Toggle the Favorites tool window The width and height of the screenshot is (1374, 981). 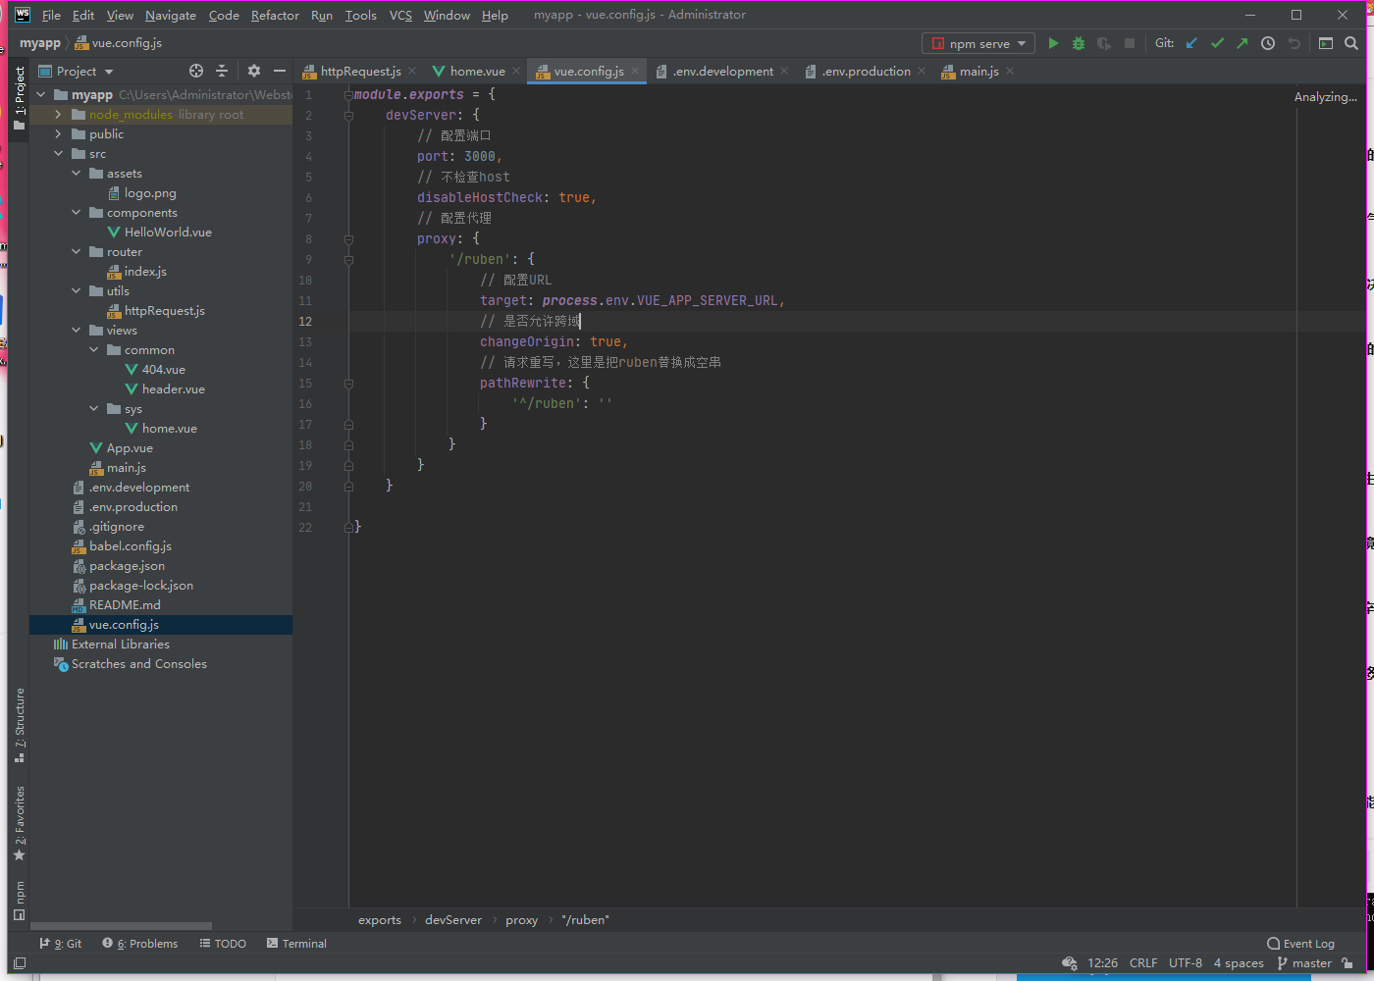[x=19, y=823]
